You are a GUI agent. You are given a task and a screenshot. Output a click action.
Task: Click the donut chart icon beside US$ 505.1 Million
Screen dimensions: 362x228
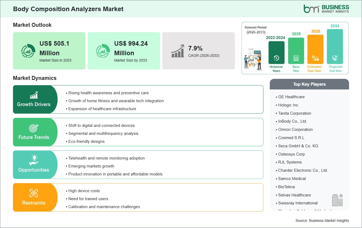point(28,51)
